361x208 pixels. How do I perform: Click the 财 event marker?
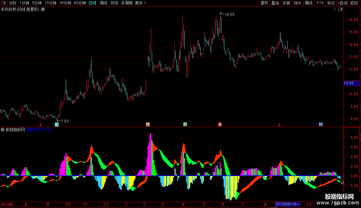pyautogui.click(x=321, y=124)
